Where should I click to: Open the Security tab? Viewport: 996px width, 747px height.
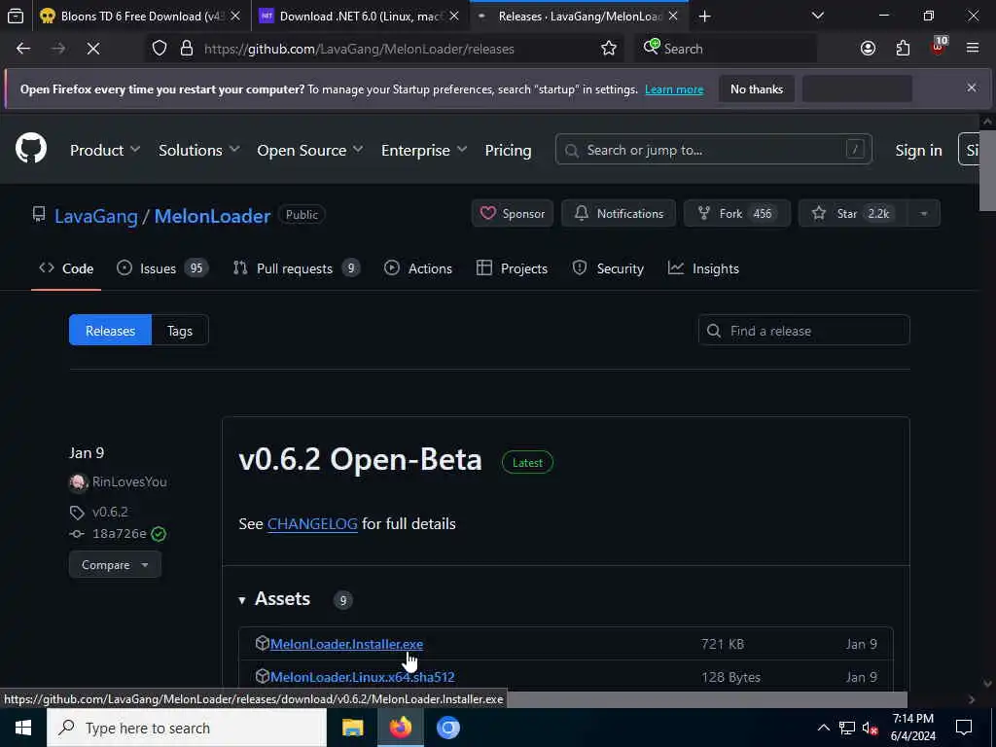(608, 268)
